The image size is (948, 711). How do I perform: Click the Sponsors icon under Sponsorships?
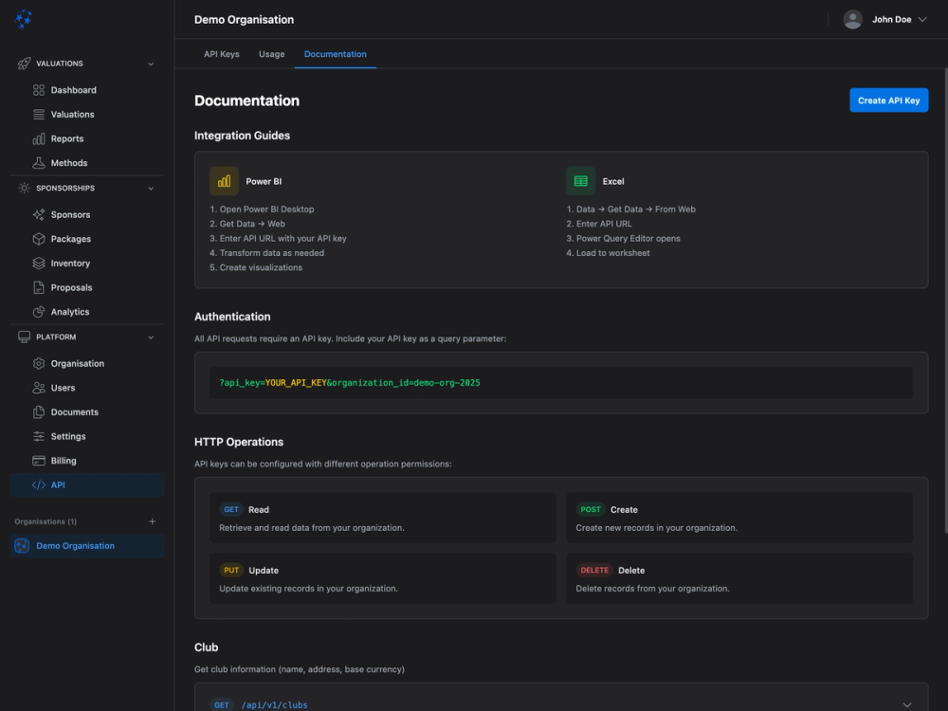[36, 214]
